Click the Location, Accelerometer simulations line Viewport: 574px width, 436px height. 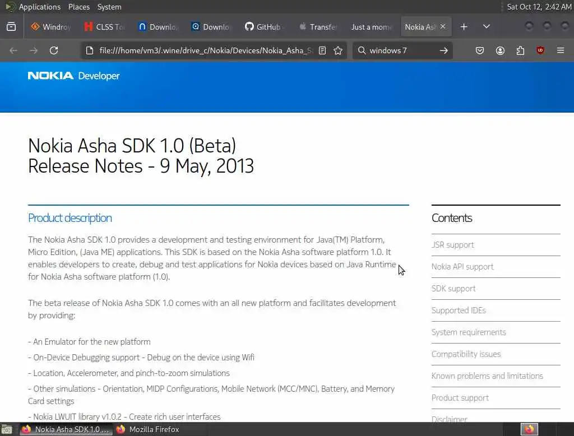point(129,373)
